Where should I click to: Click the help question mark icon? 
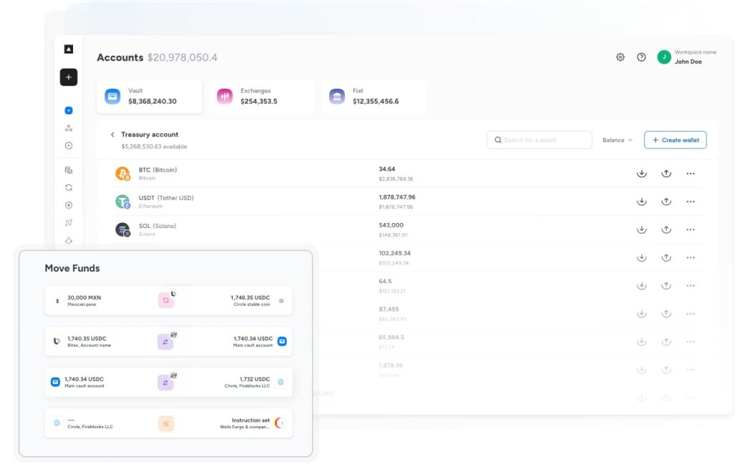pos(641,57)
